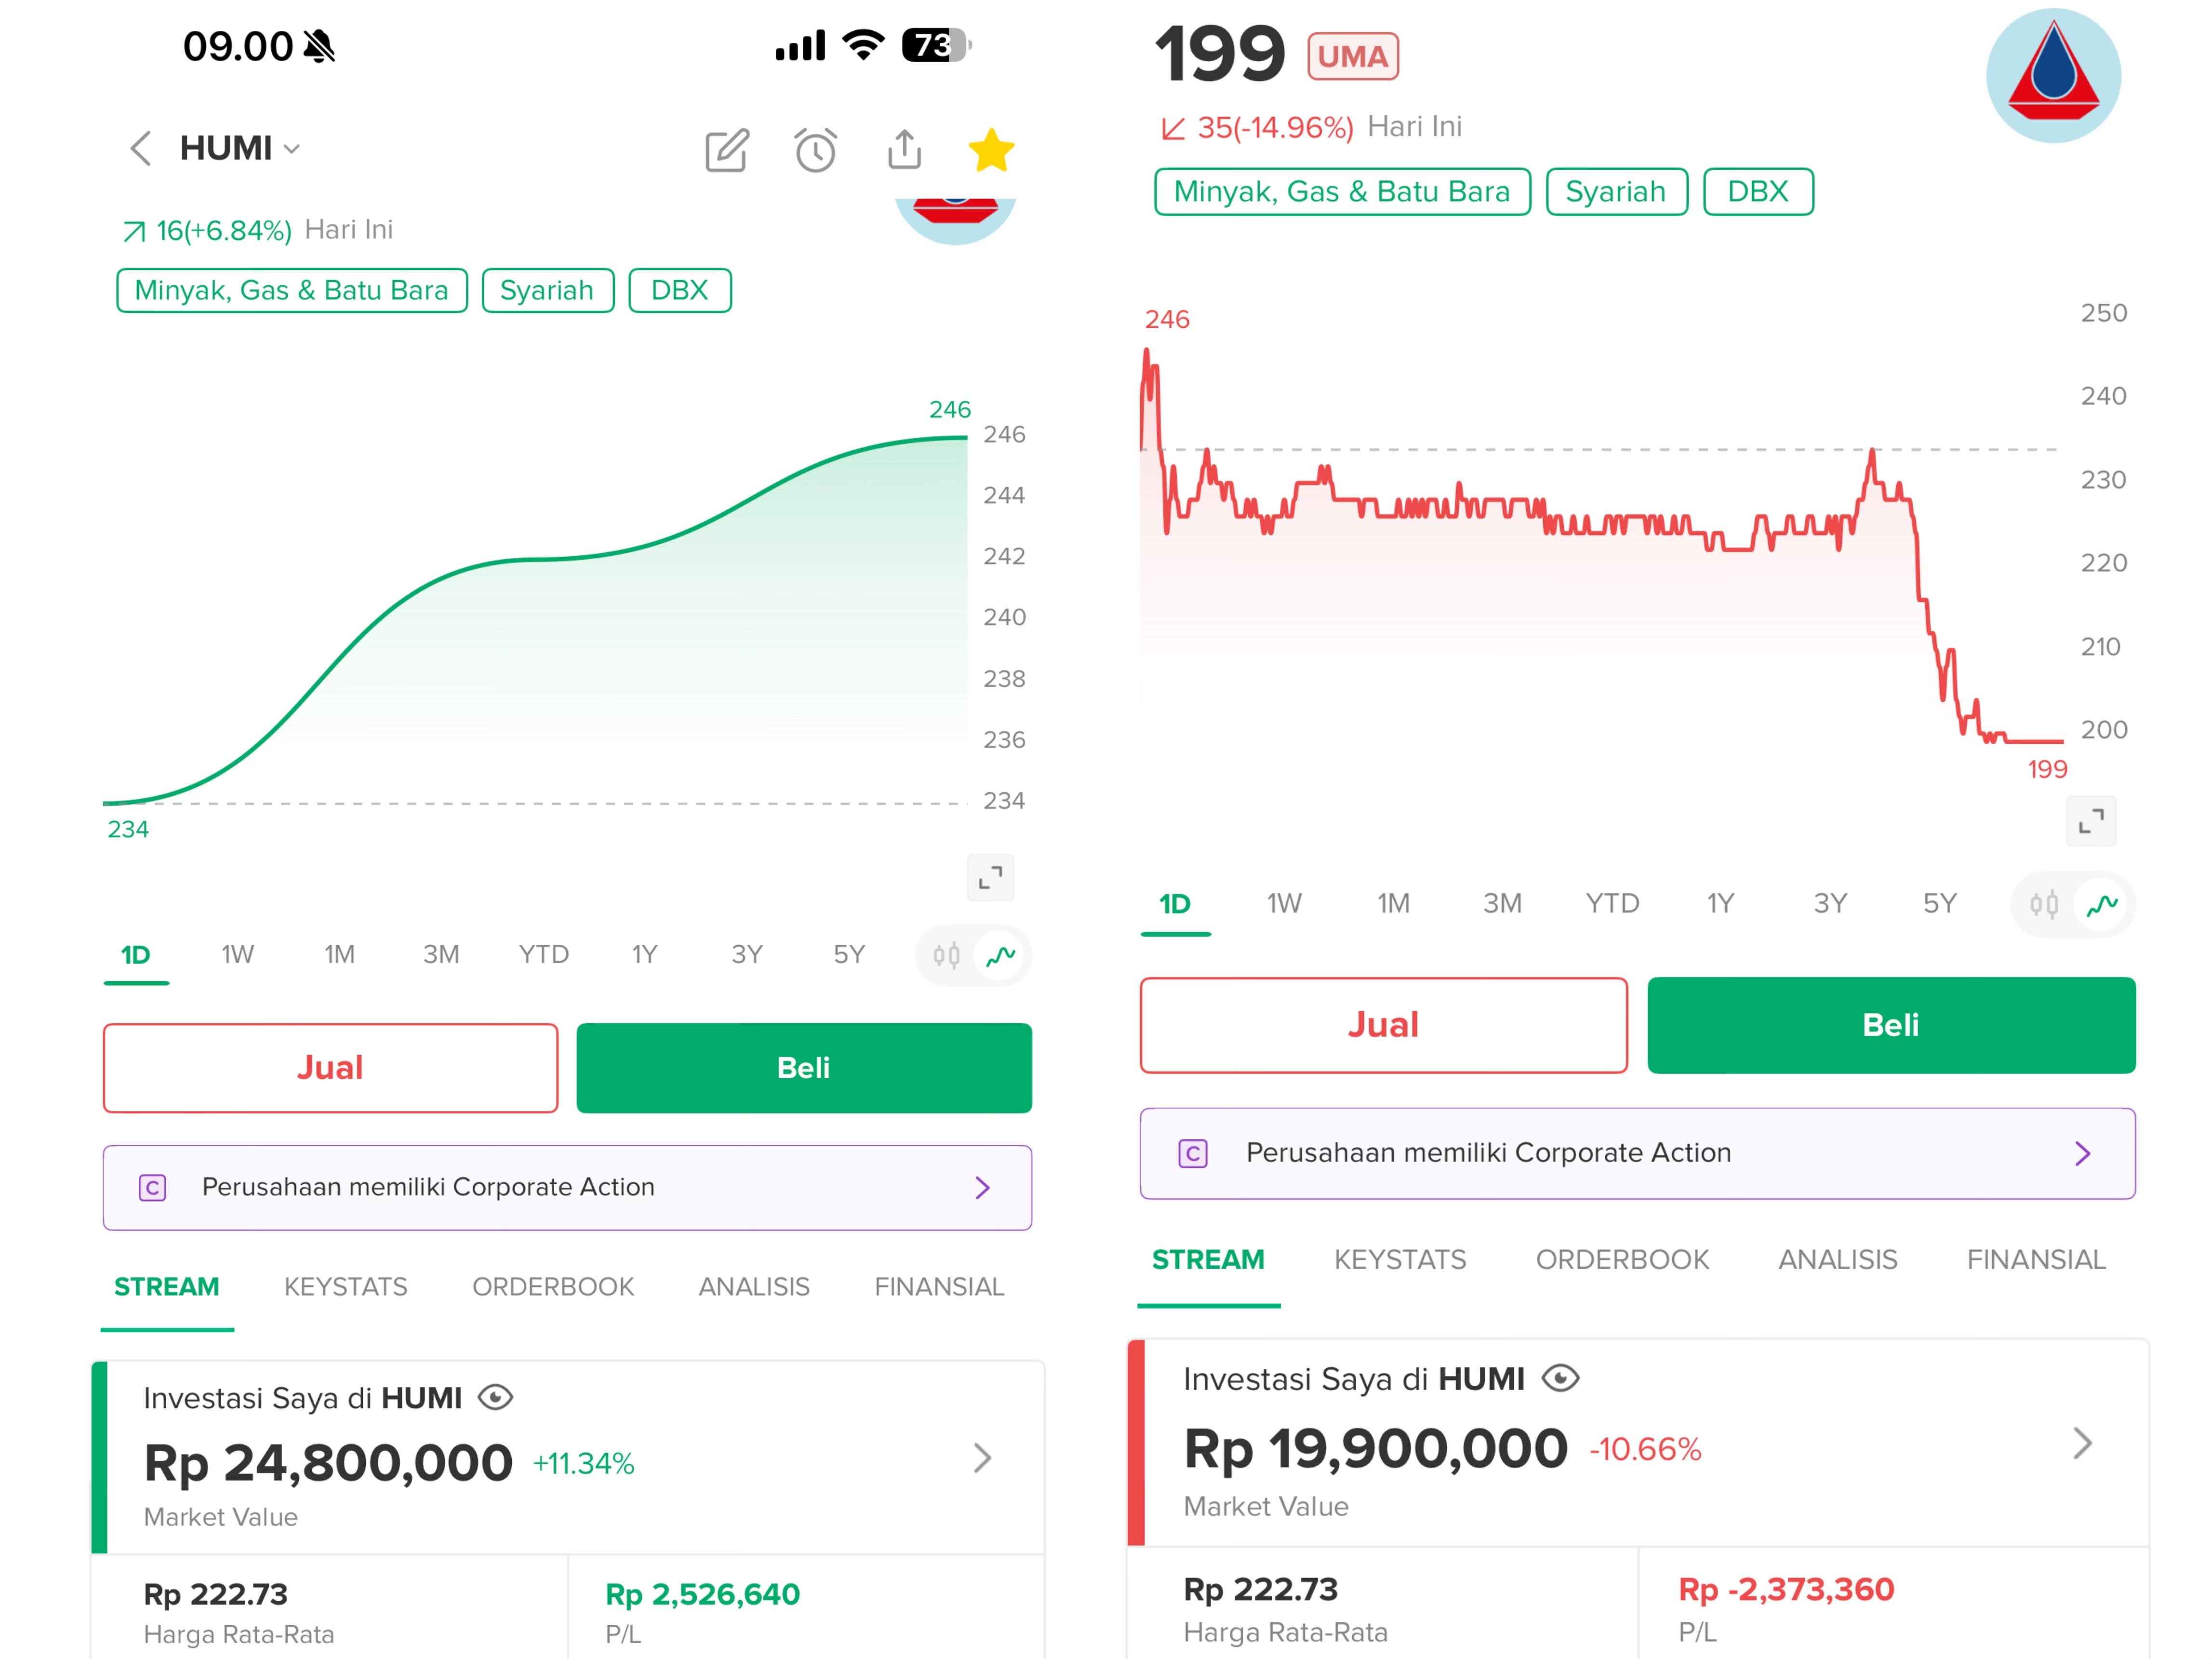
Task: Tap the HUMI company logo on right
Action: tap(2052, 76)
